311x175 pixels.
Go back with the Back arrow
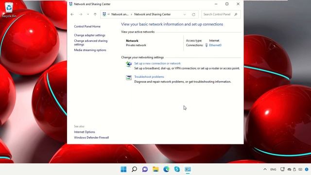[x=72, y=14]
